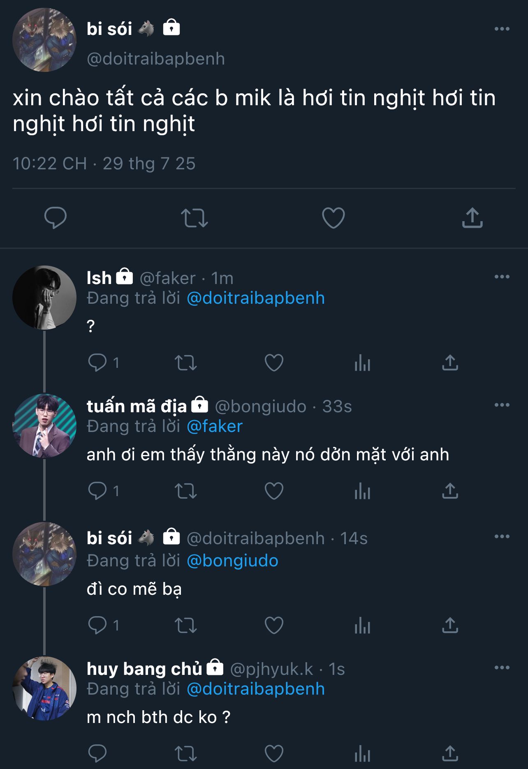Open more options on main tweet
The image size is (528, 769).
tap(502, 29)
